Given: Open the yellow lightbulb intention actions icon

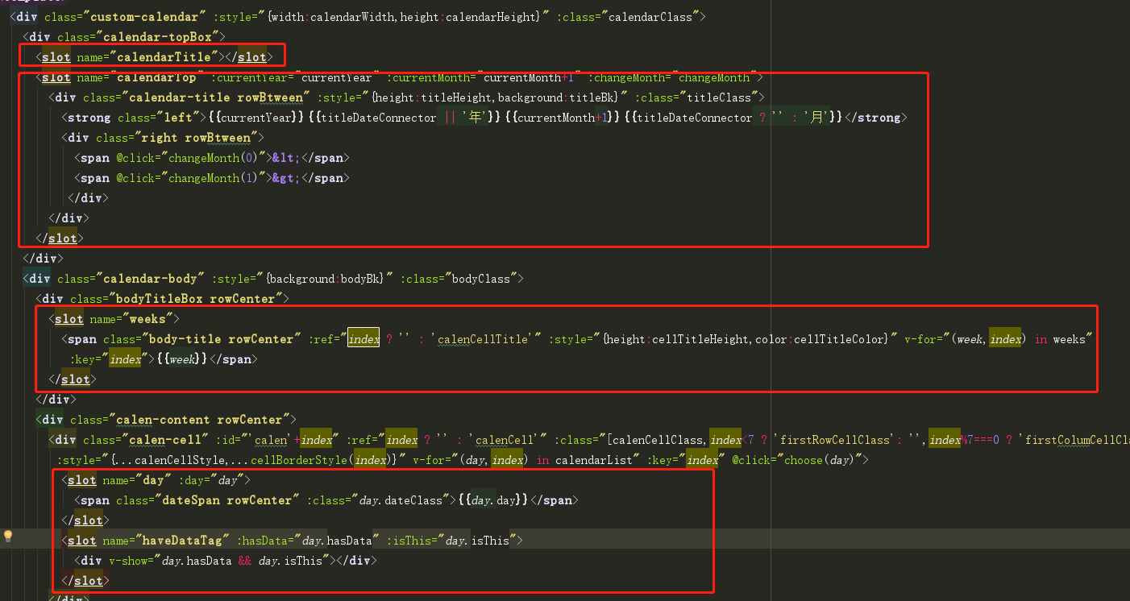Looking at the screenshot, I should tap(8, 536).
